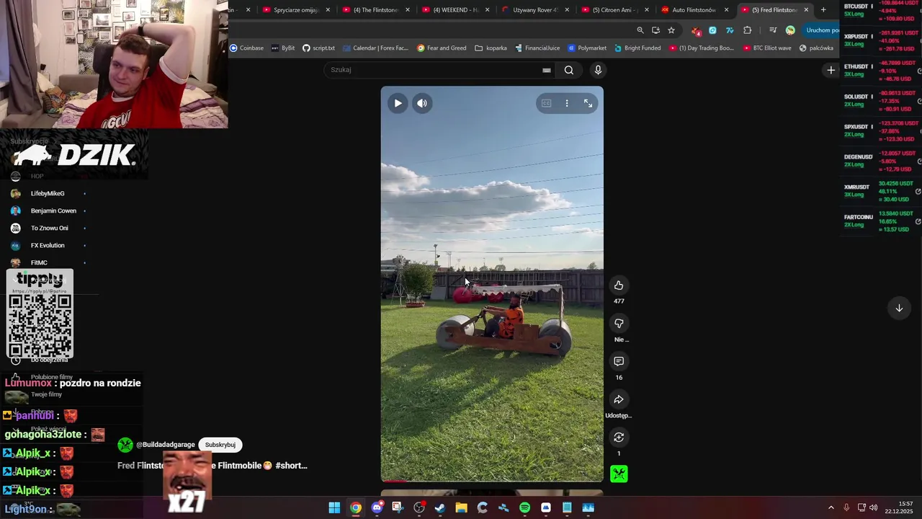Open the BTC Elliot wave bookmark
922x519 pixels.
click(x=766, y=48)
